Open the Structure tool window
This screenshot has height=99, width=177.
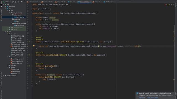click(1, 75)
